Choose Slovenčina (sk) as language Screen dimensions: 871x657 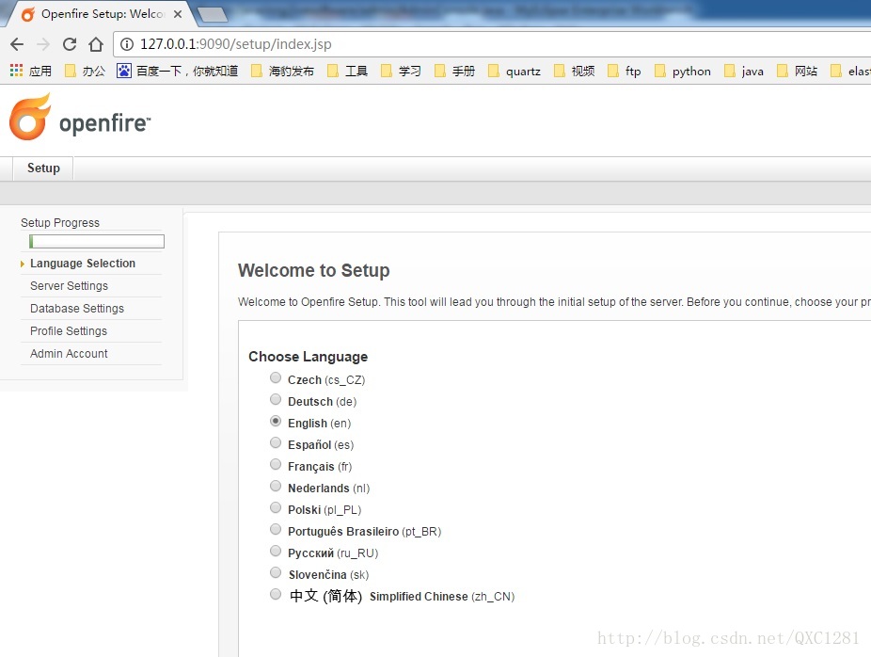276,573
